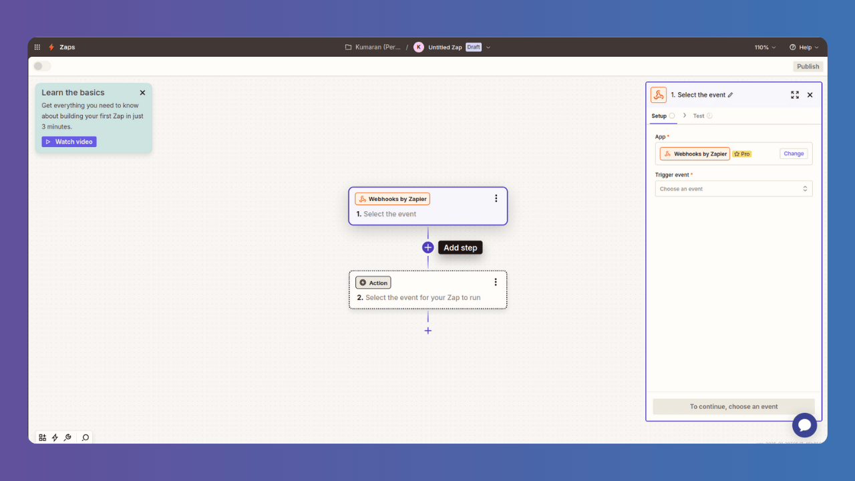Click the add apps grid icon in bottom toolbar
Image resolution: width=855 pixels, height=481 pixels.
pos(42,438)
